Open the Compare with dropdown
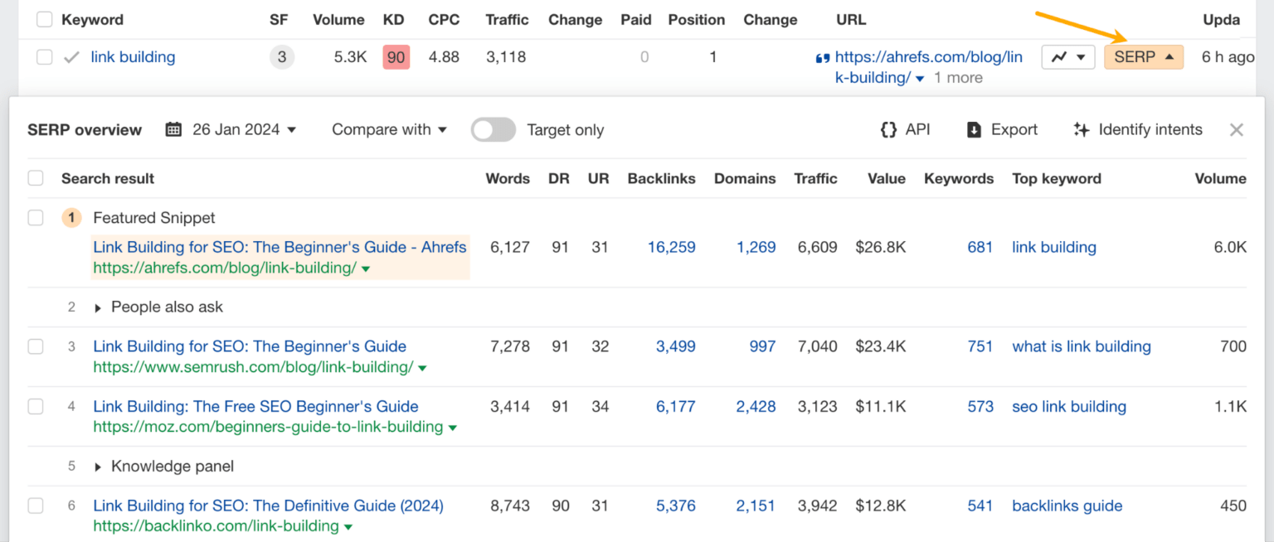This screenshot has height=542, width=1274. coord(388,129)
